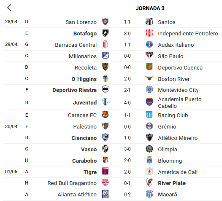222x201 pixels.
Task: Tap the Red Bull Bragantino logo
Action: pyautogui.click(x=105, y=182)
